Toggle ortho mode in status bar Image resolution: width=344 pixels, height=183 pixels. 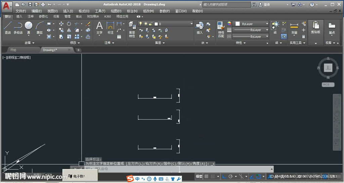224,176
